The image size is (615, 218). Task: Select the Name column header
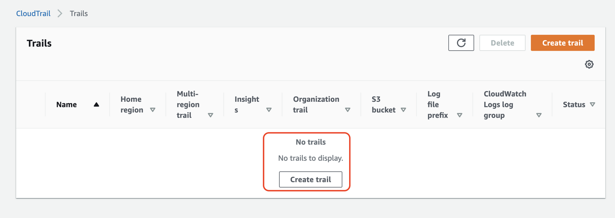pos(66,105)
